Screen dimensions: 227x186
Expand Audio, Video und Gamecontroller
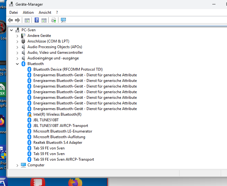click(17, 53)
